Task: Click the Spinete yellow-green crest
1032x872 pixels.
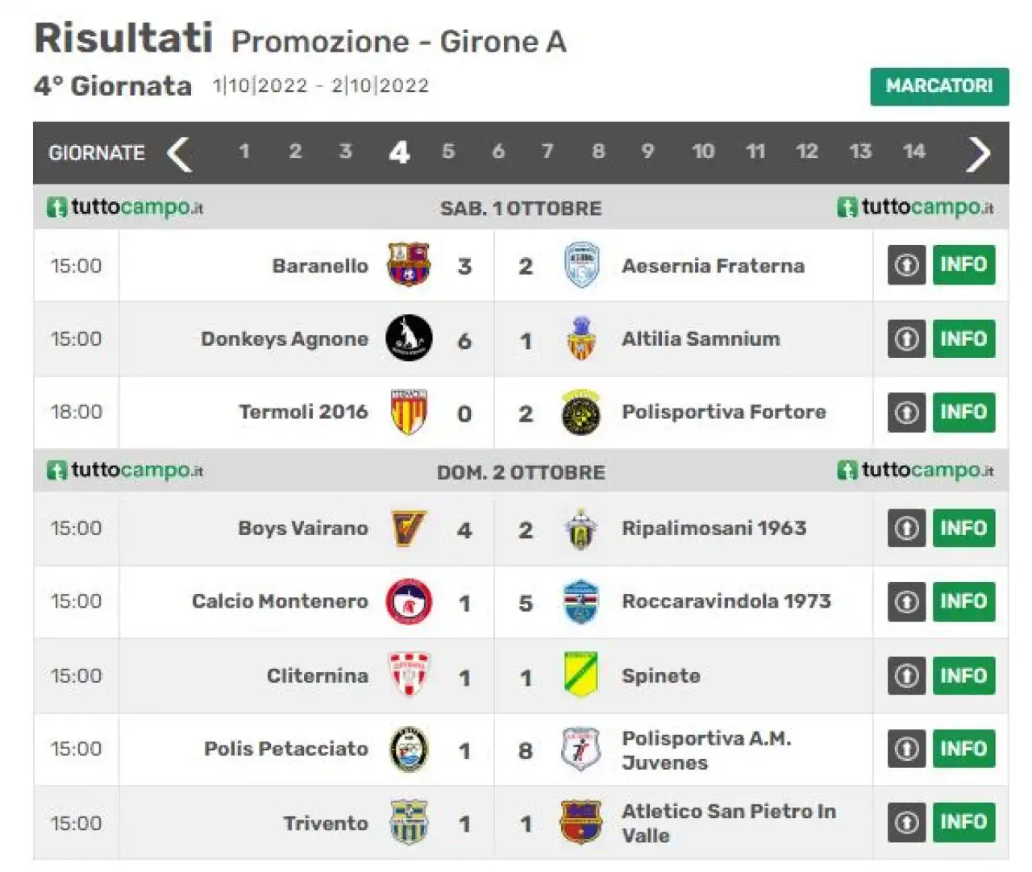Action: point(580,675)
